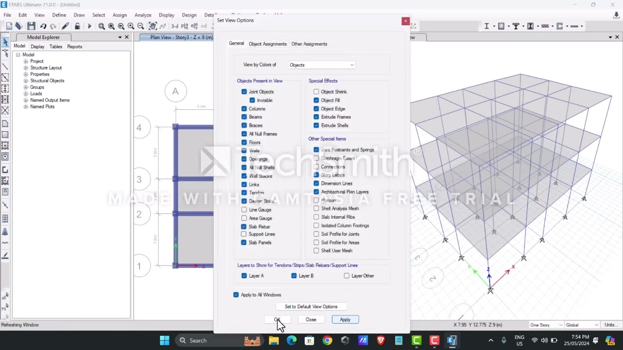Image resolution: width=623 pixels, height=350 pixels.
Task: Click Set to Default View Options button
Action: tap(311, 307)
